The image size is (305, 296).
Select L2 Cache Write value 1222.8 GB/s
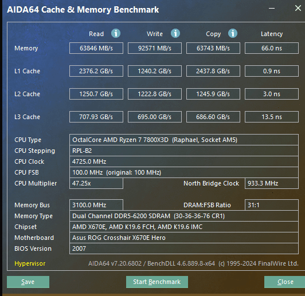tap(155, 94)
